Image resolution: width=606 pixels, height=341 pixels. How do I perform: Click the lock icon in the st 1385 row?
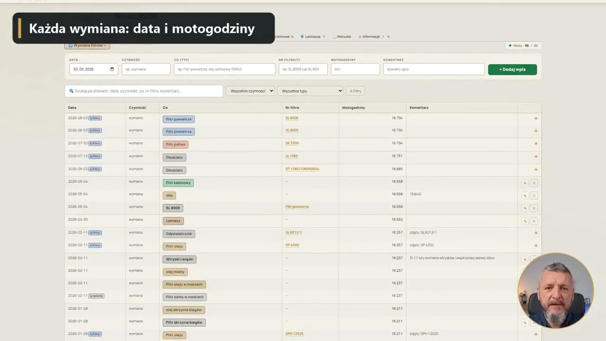(x=536, y=156)
